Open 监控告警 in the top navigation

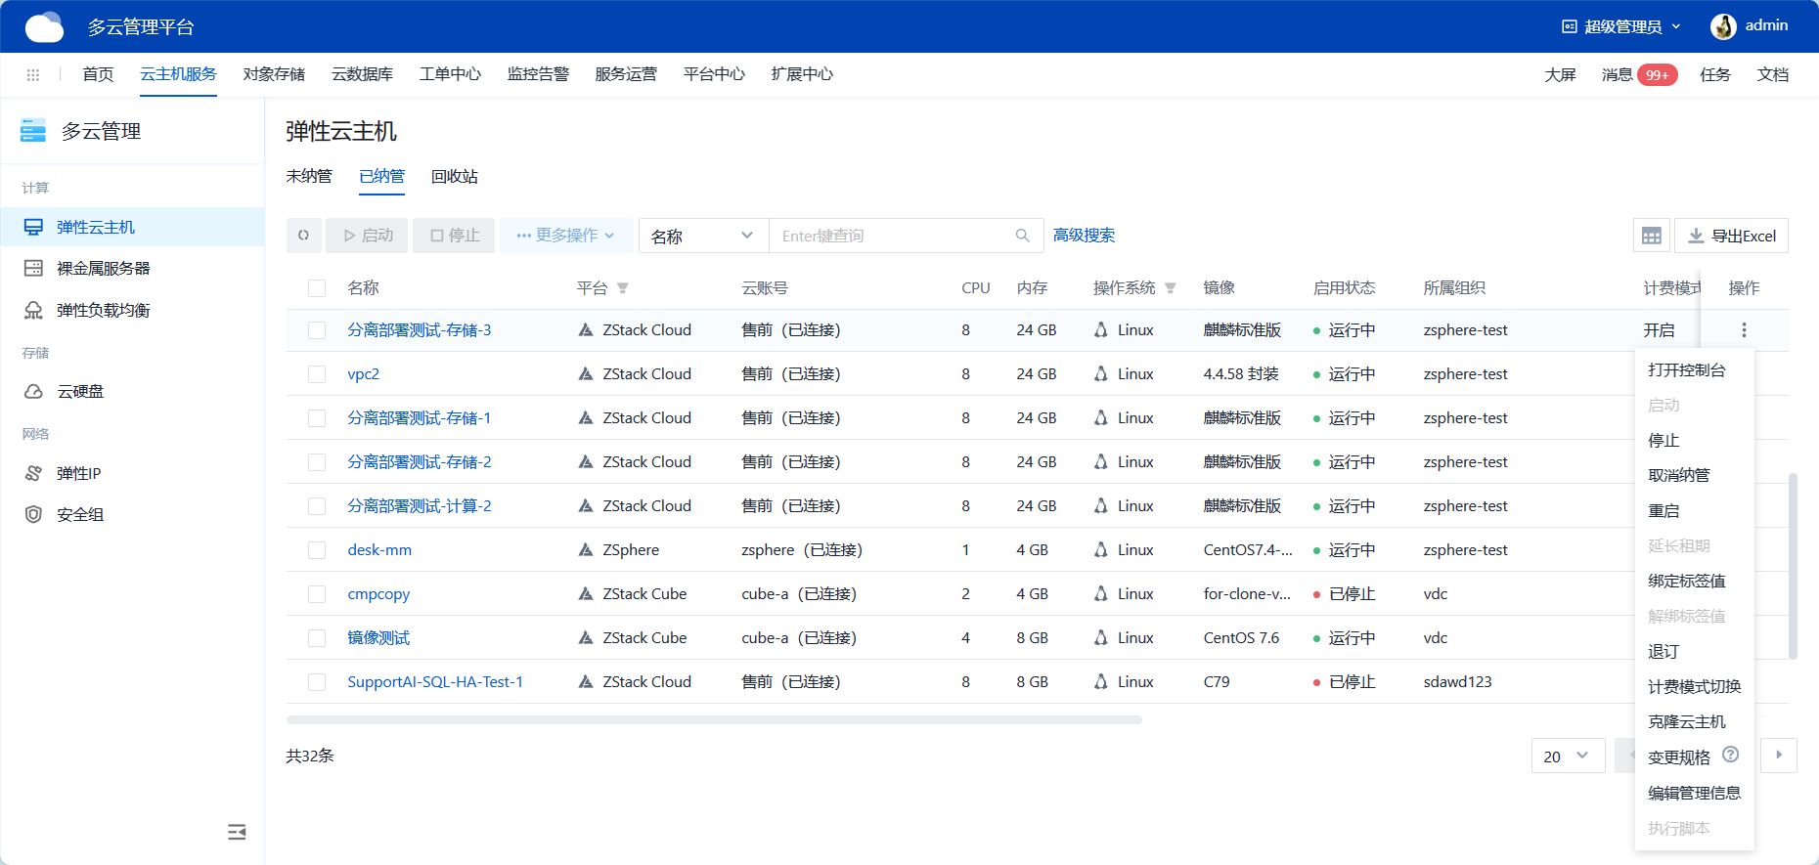click(538, 74)
